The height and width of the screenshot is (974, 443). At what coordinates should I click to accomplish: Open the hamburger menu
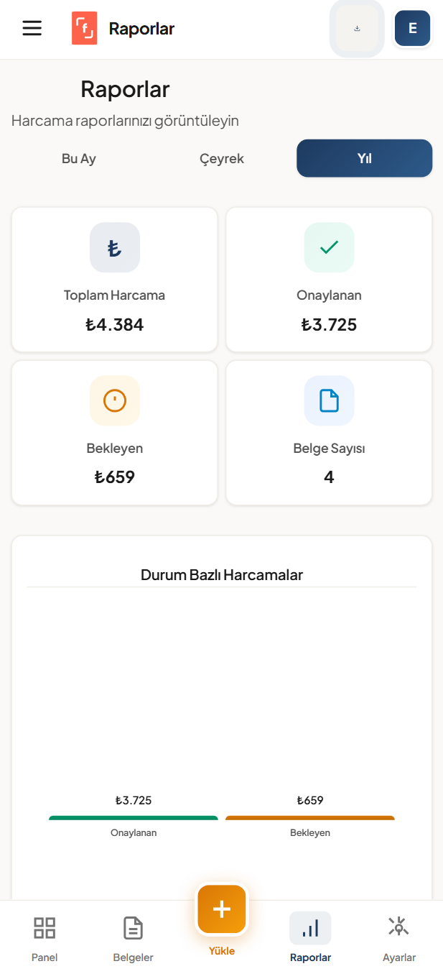tap(32, 29)
